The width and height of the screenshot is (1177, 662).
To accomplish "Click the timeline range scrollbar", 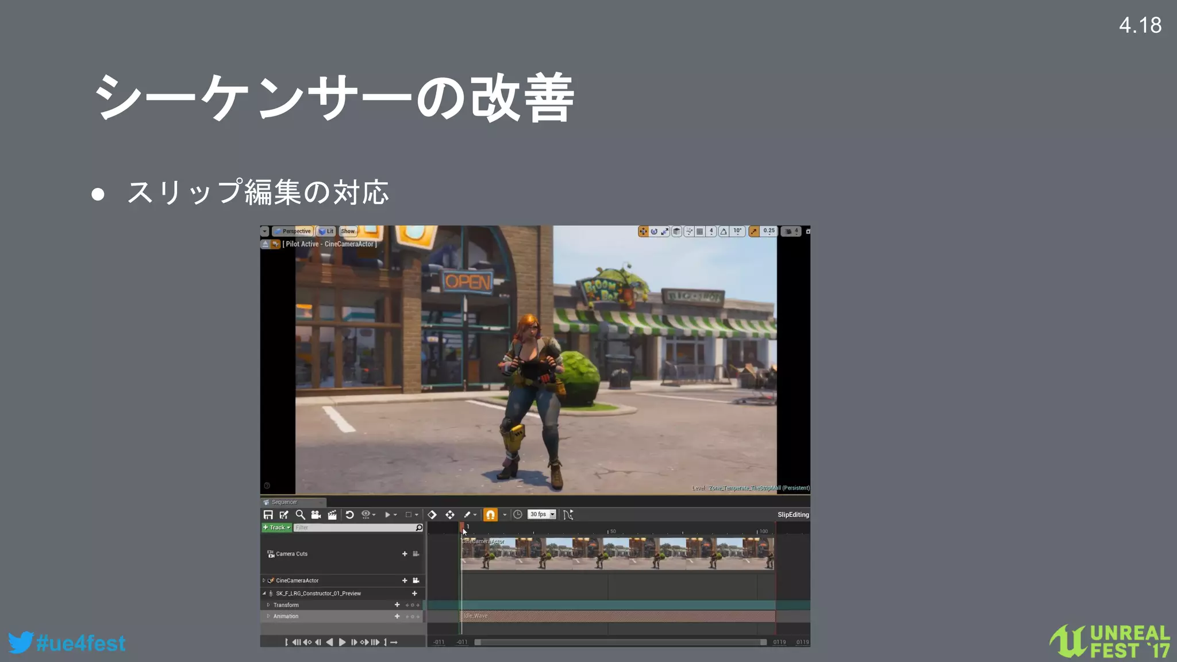I will 620,642.
